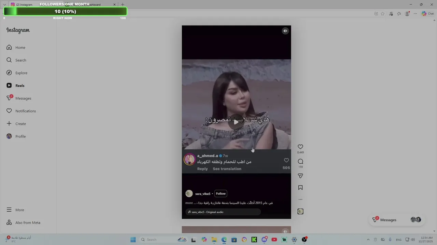Toggle sound on the next reel
The height and width of the screenshot is (245, 437).
click(285, 232)
